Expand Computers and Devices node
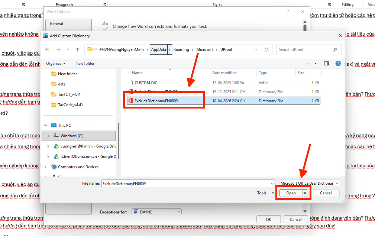Image resolution: width=375 pixels, height=236 pixels. point(46,167)
